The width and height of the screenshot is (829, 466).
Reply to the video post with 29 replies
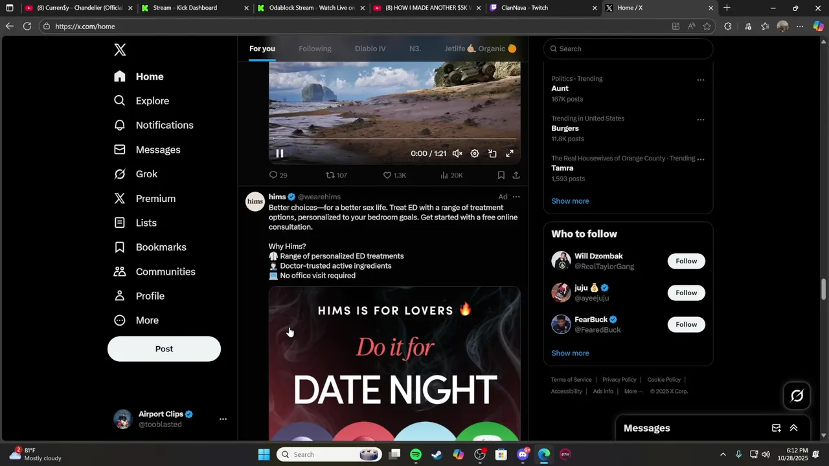(278, 175)
